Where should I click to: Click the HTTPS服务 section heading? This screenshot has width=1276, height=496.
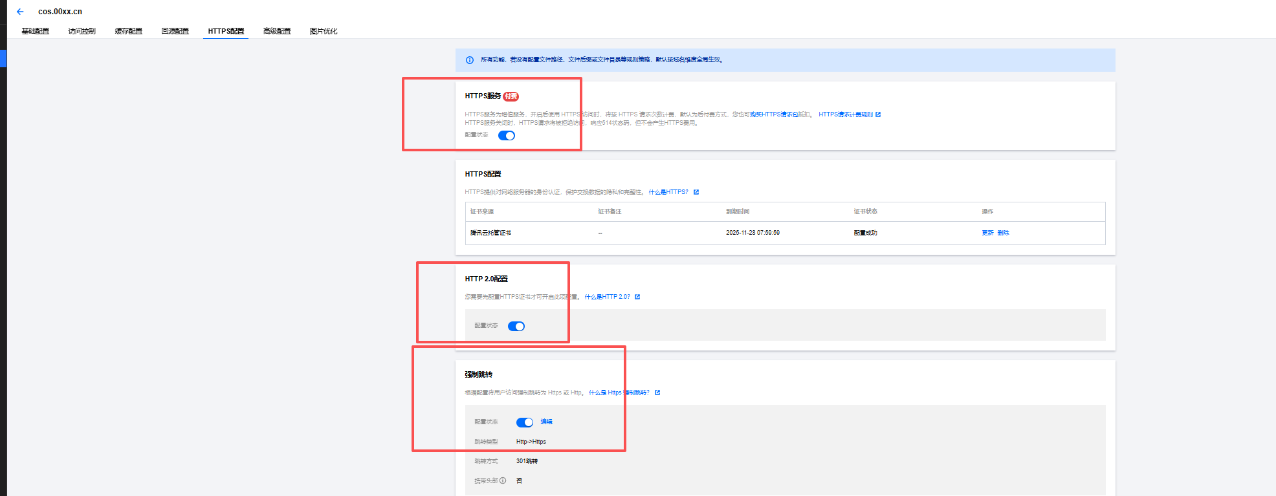click(x=483, y=96)
